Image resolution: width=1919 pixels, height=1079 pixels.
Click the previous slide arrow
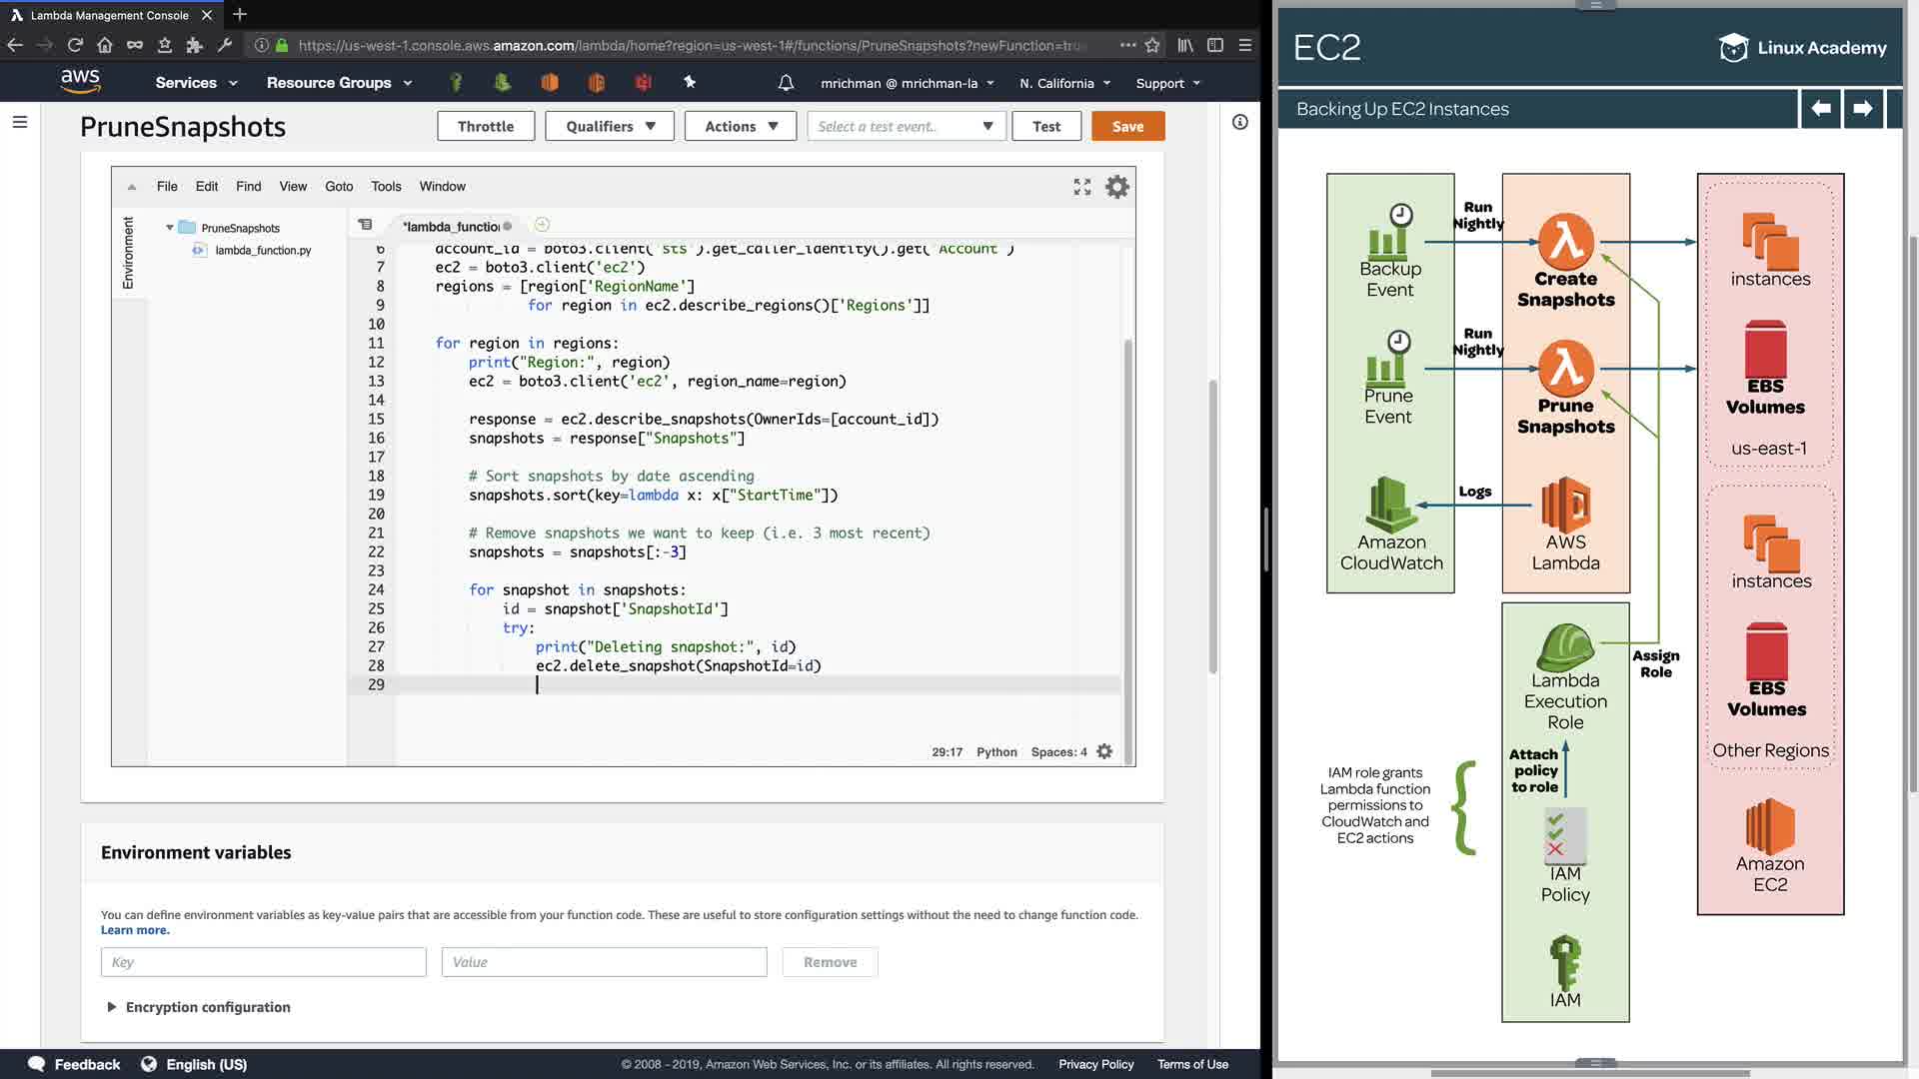1821,108
